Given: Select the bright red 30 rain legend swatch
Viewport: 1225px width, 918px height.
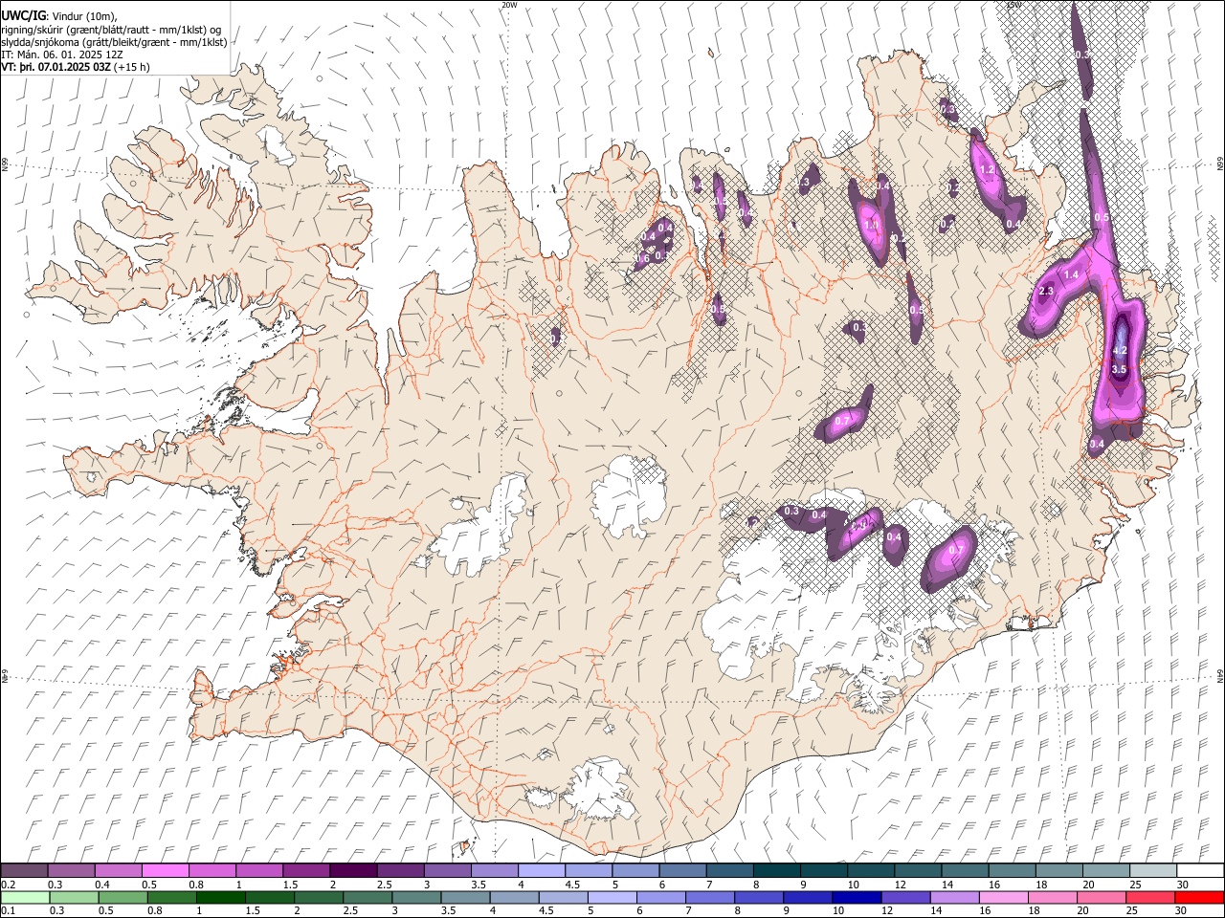Looking at the screenshot, I should [x=1198, y=897].
